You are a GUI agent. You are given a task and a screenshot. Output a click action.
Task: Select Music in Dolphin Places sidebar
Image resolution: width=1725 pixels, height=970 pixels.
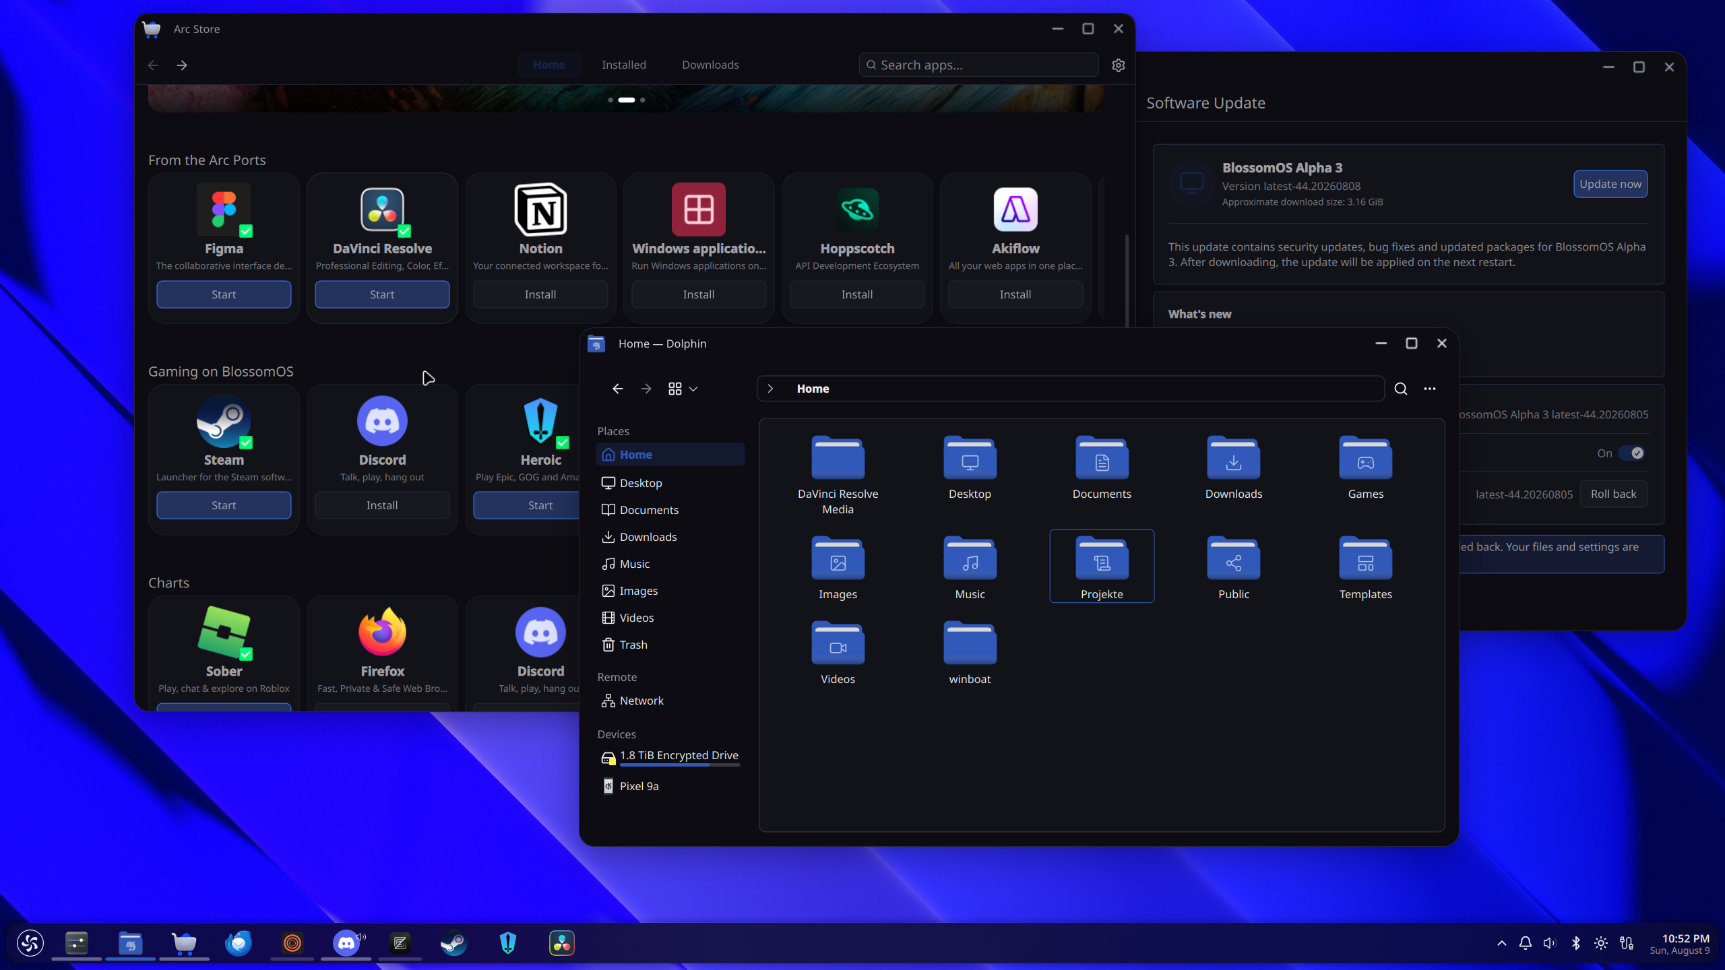click(670, 564)
